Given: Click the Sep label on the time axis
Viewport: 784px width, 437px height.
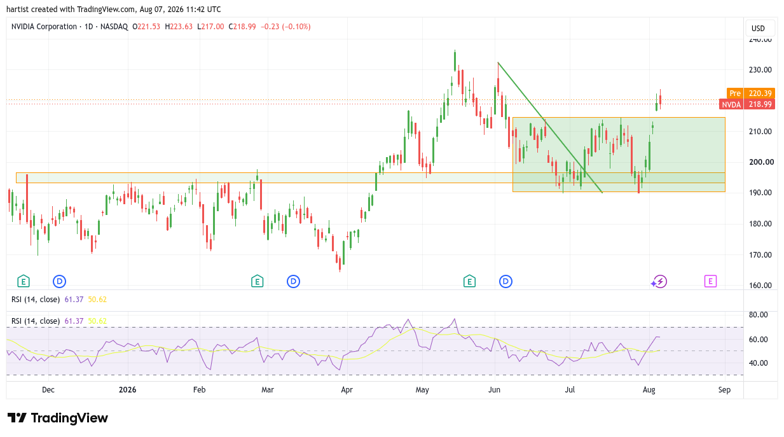Looking at the screenshot, I should point(724,389).
